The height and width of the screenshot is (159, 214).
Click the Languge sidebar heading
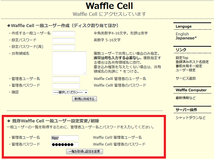click(x=183, y=27)
